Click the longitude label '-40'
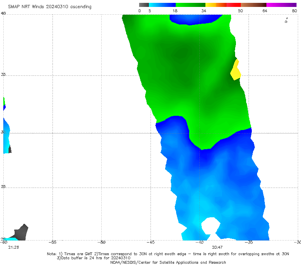301x265 pixels. point(199,242)
